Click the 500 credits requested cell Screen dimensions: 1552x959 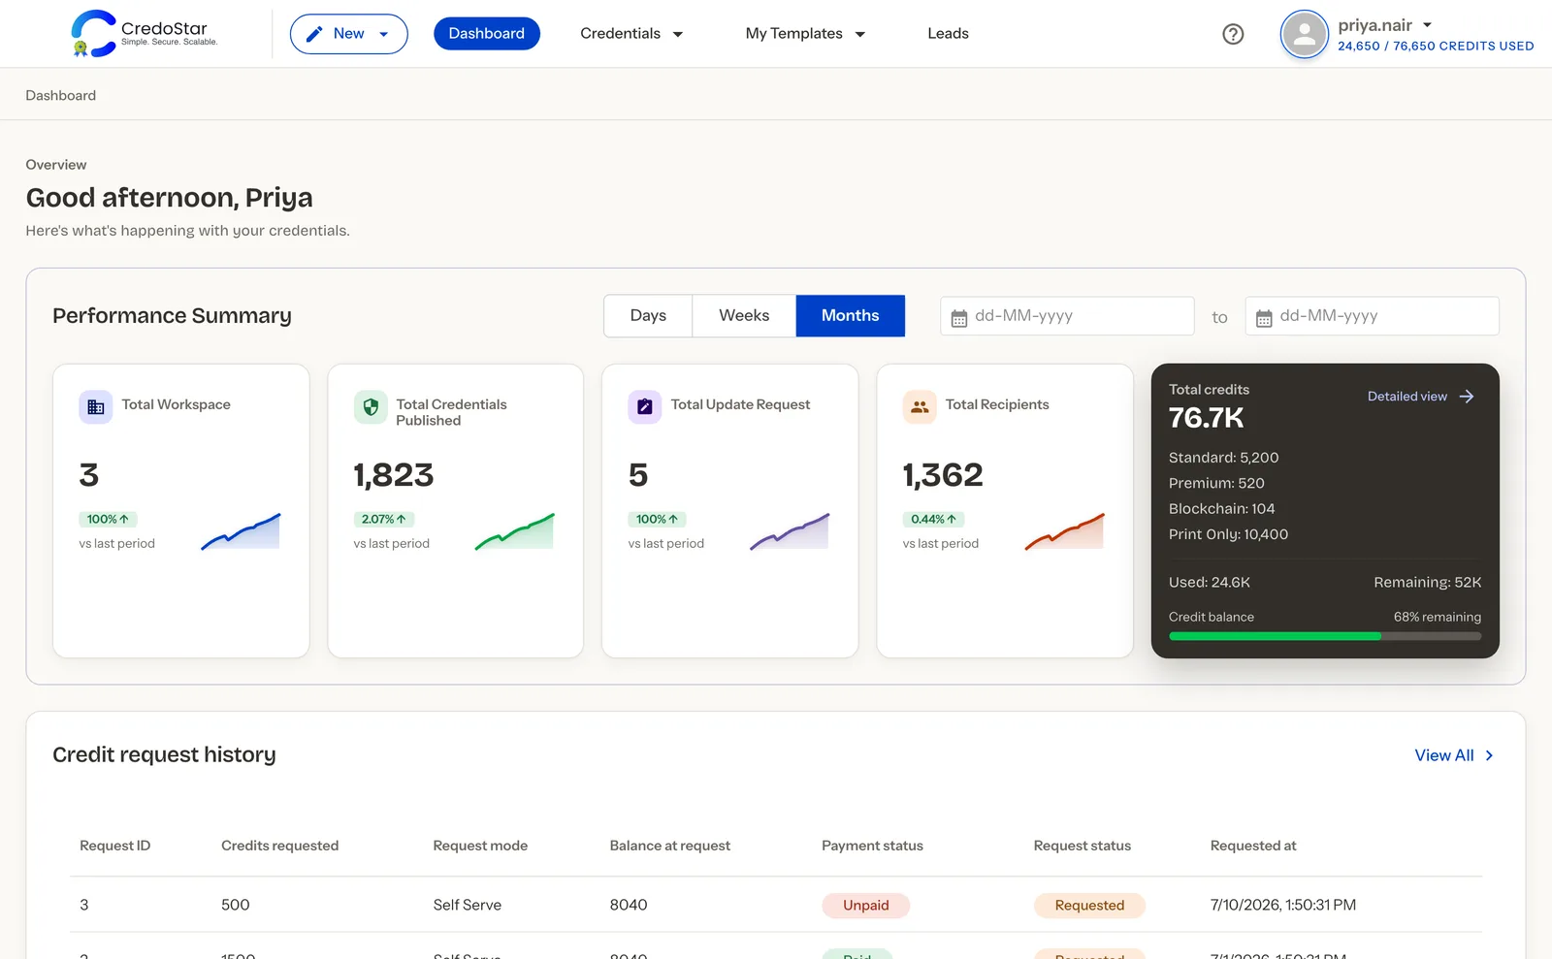(236, 905)
